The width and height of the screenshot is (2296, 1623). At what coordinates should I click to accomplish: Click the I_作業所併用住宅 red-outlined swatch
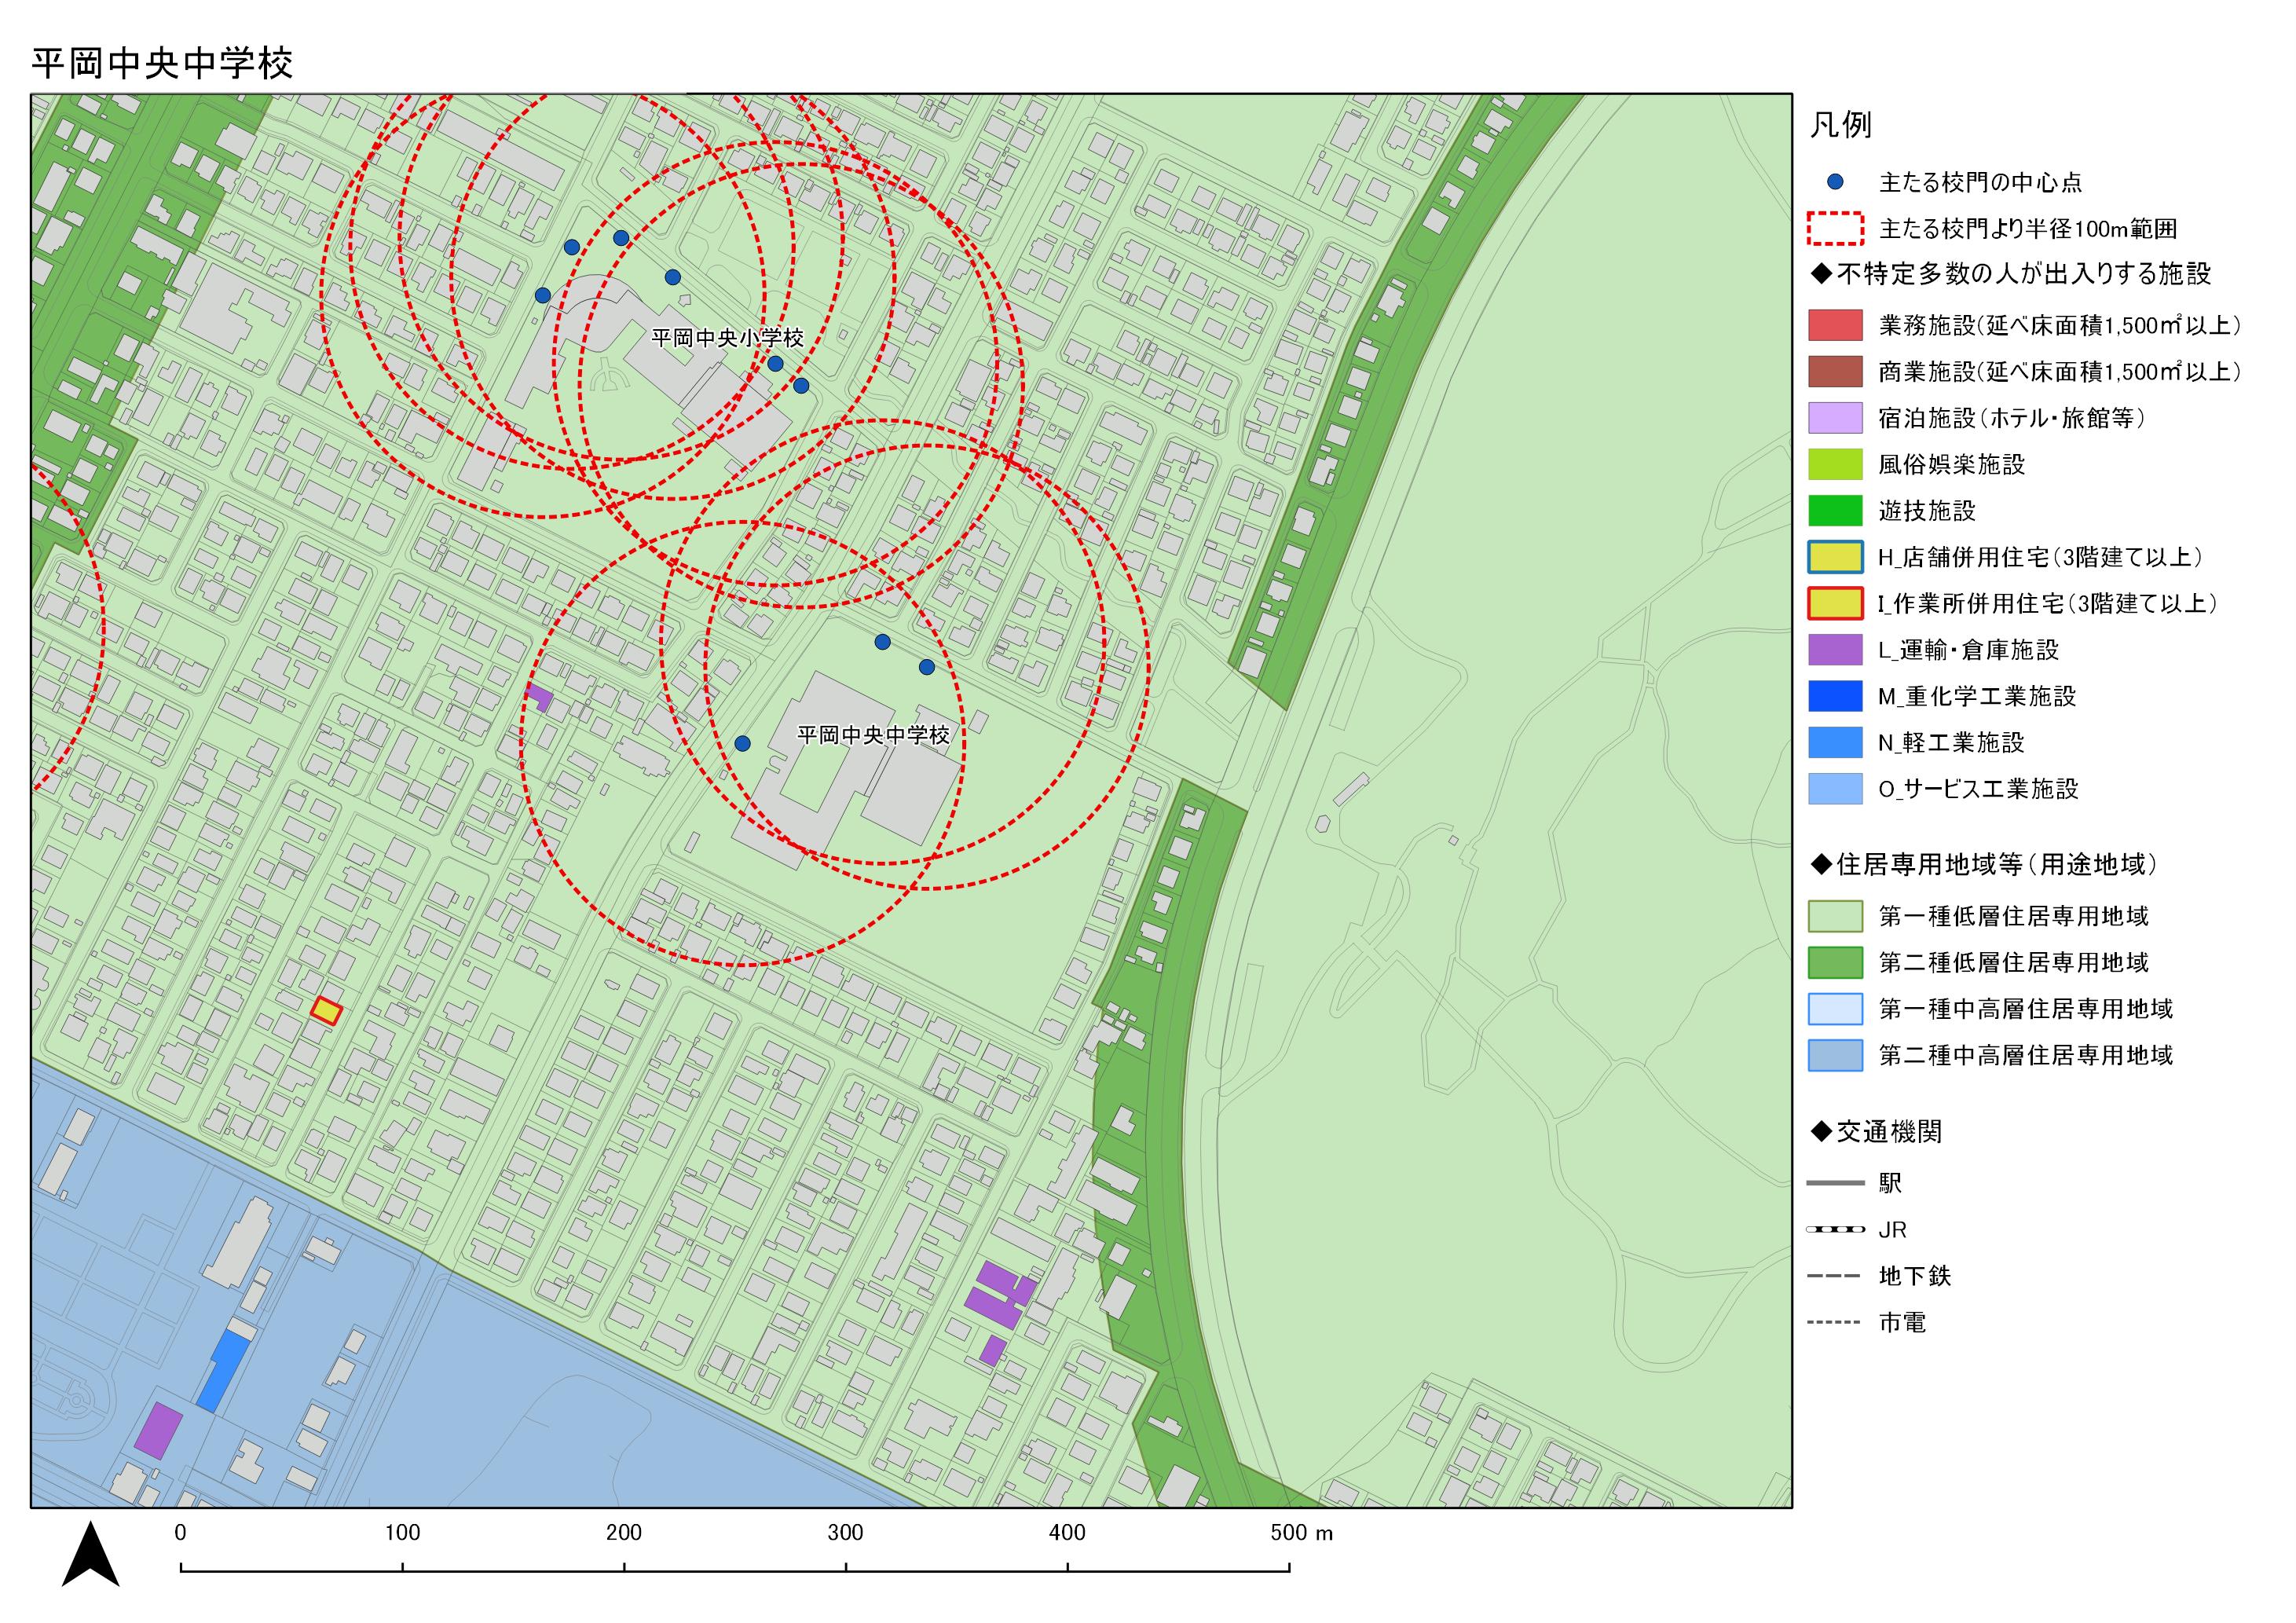(x=1835, y=603)
